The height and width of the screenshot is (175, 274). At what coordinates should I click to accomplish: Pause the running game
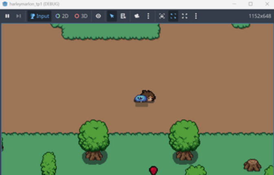pyautogui.click(x=7, y=16)
